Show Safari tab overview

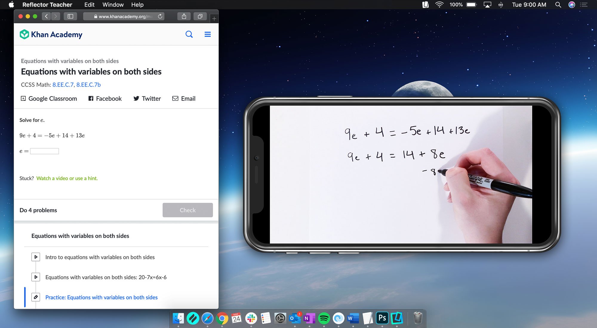[x=200, y=16]
